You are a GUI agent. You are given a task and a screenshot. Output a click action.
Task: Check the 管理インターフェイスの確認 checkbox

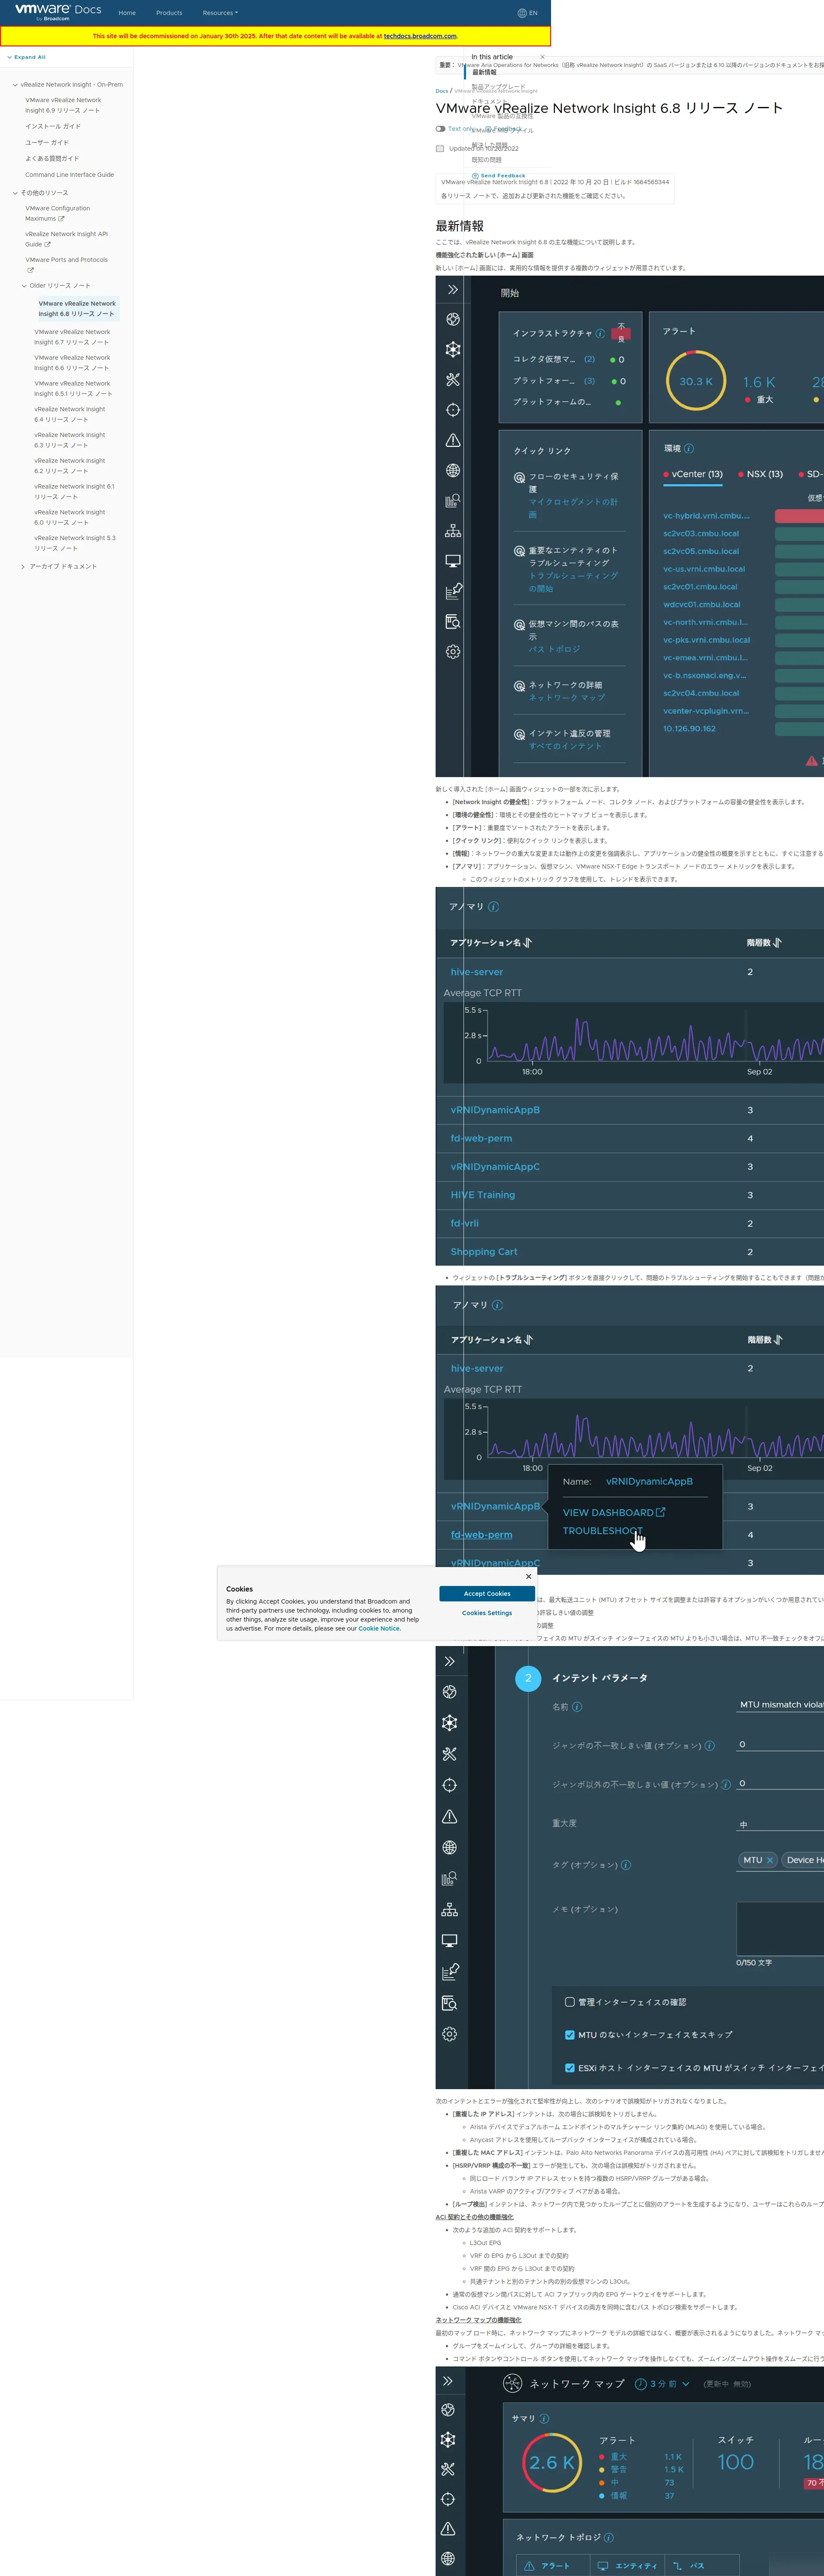[570, 2002]
